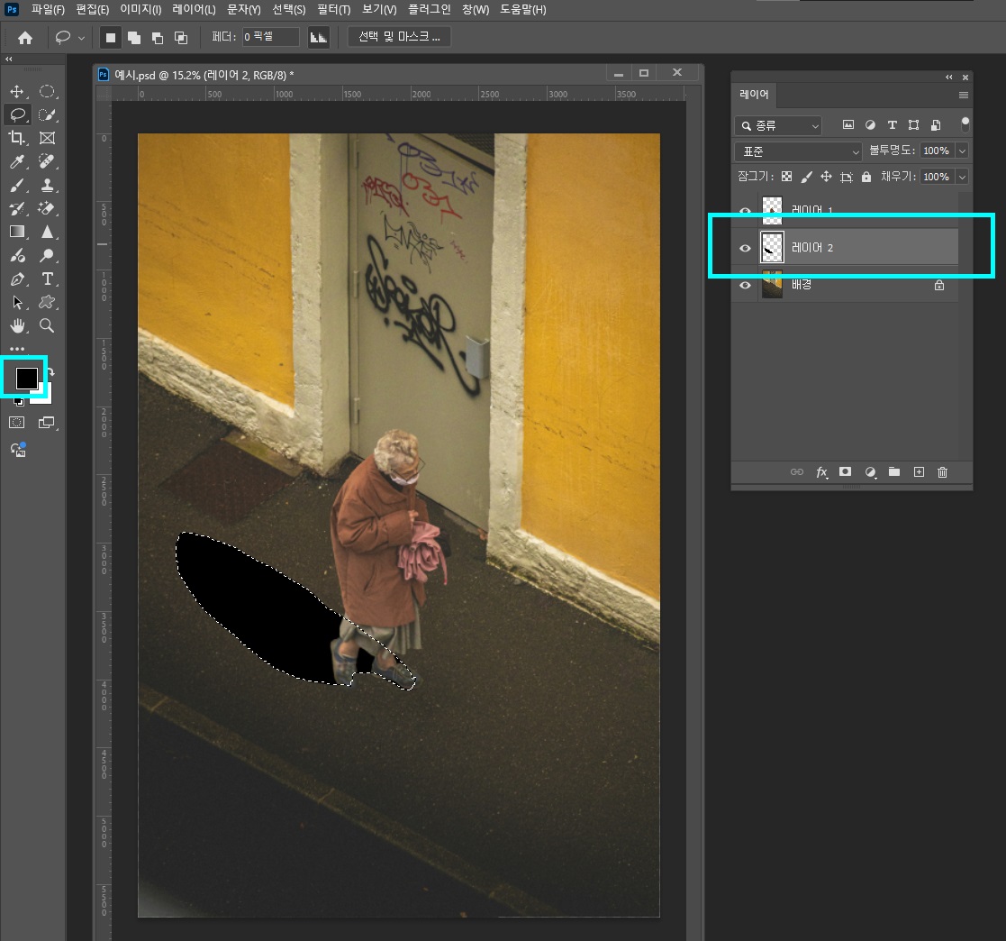Toggle lock image pixels brush icon
The image size is (1006, 941).
coord(806,177)
